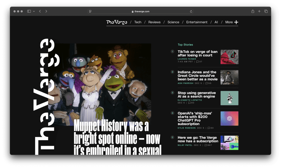Toggle the Safari sidebar icon
Image resolution: width=281 pixels, height=168 pixels.
(29, 11)
